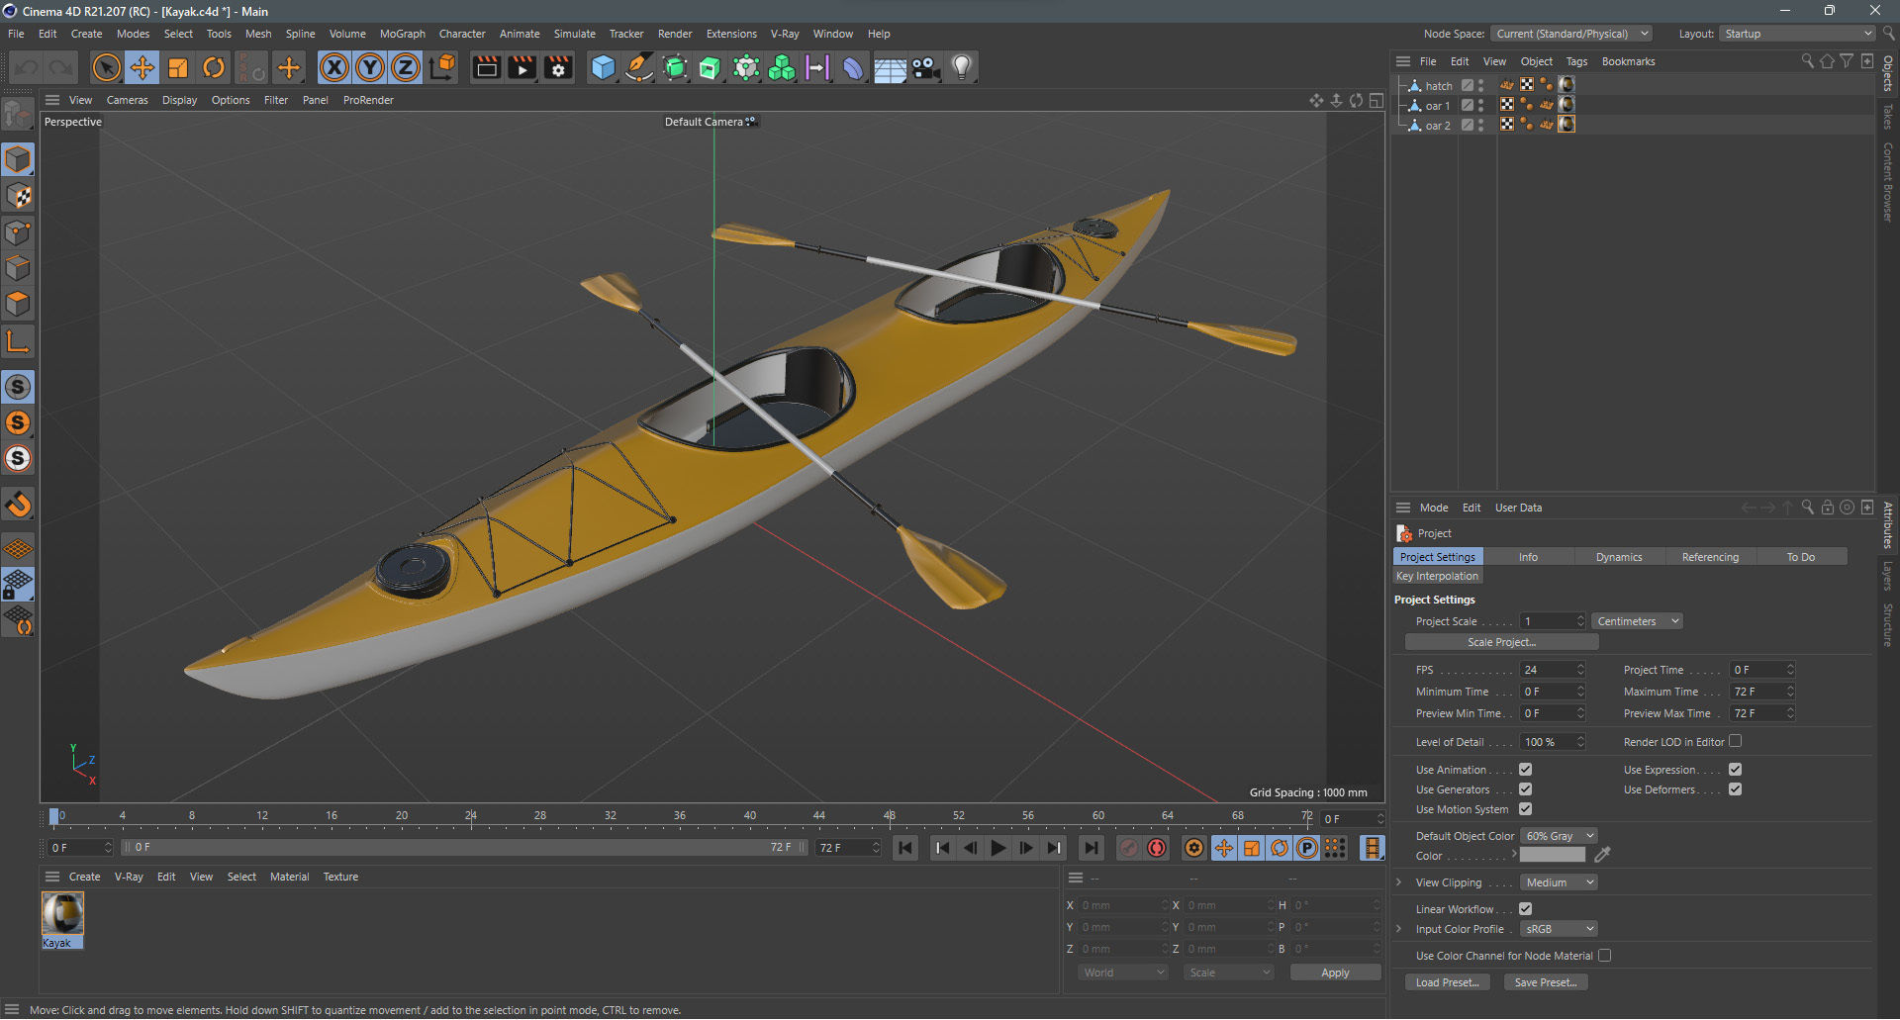Select the Move tool in toolbar
The width and height of the screenshot is (1900, 1020).
(x=142, y=67)
